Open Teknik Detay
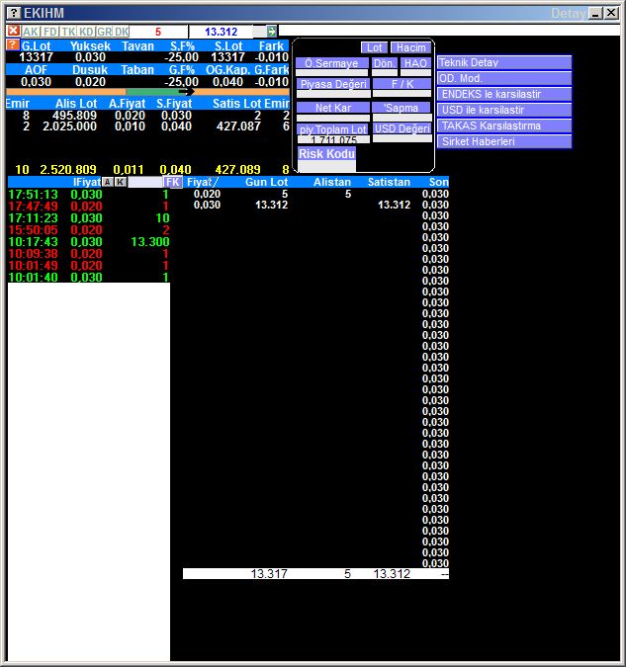 tap(504, 62)
